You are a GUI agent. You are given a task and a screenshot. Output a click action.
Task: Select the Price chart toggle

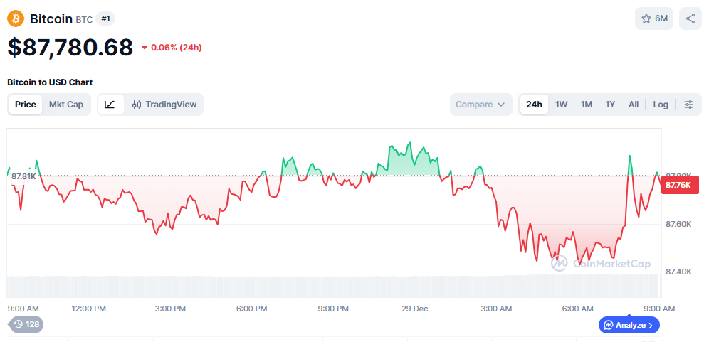tap(26, 105)
